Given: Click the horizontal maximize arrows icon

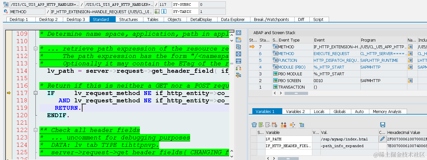Looking at the screenshot, I should [238, 61].
